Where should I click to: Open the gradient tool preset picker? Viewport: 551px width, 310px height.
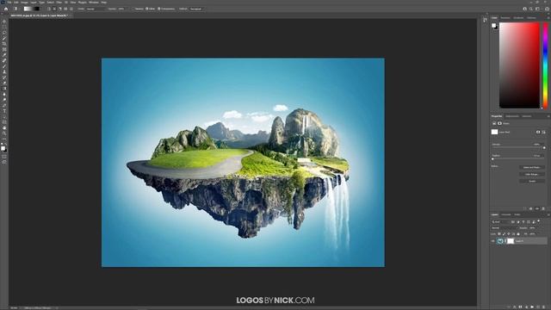point(16,9)
